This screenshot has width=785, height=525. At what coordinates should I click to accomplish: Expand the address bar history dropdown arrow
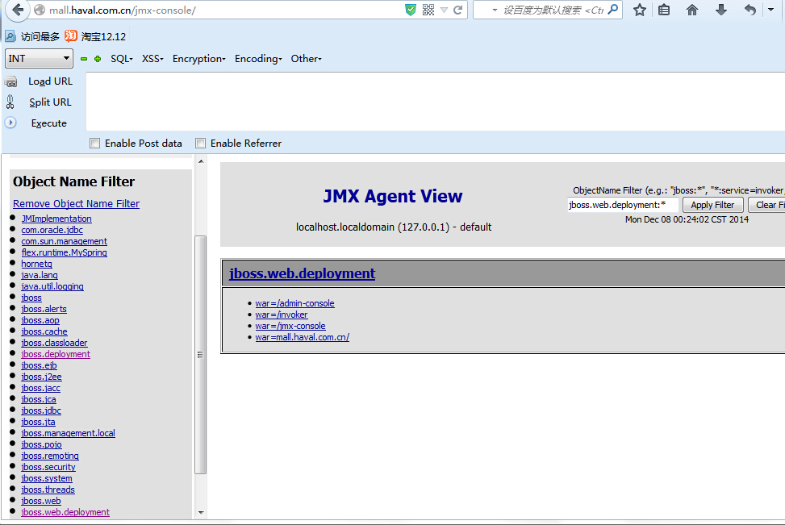click(x=444, y=10)
